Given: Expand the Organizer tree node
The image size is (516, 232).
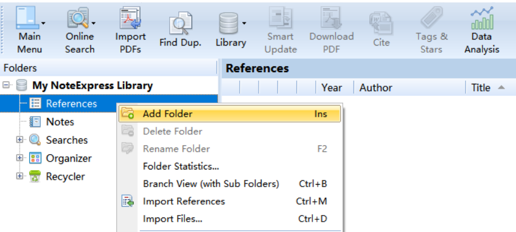Looking at the screenshot, I should (x=19, y=158).
